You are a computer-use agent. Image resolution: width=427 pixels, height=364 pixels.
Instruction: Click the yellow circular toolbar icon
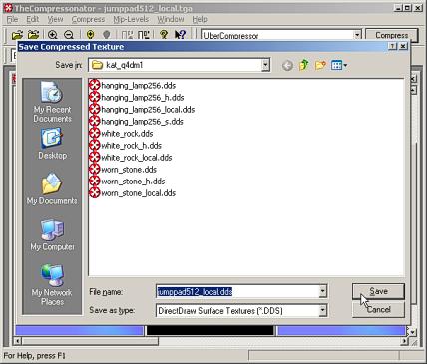[90, 34]
